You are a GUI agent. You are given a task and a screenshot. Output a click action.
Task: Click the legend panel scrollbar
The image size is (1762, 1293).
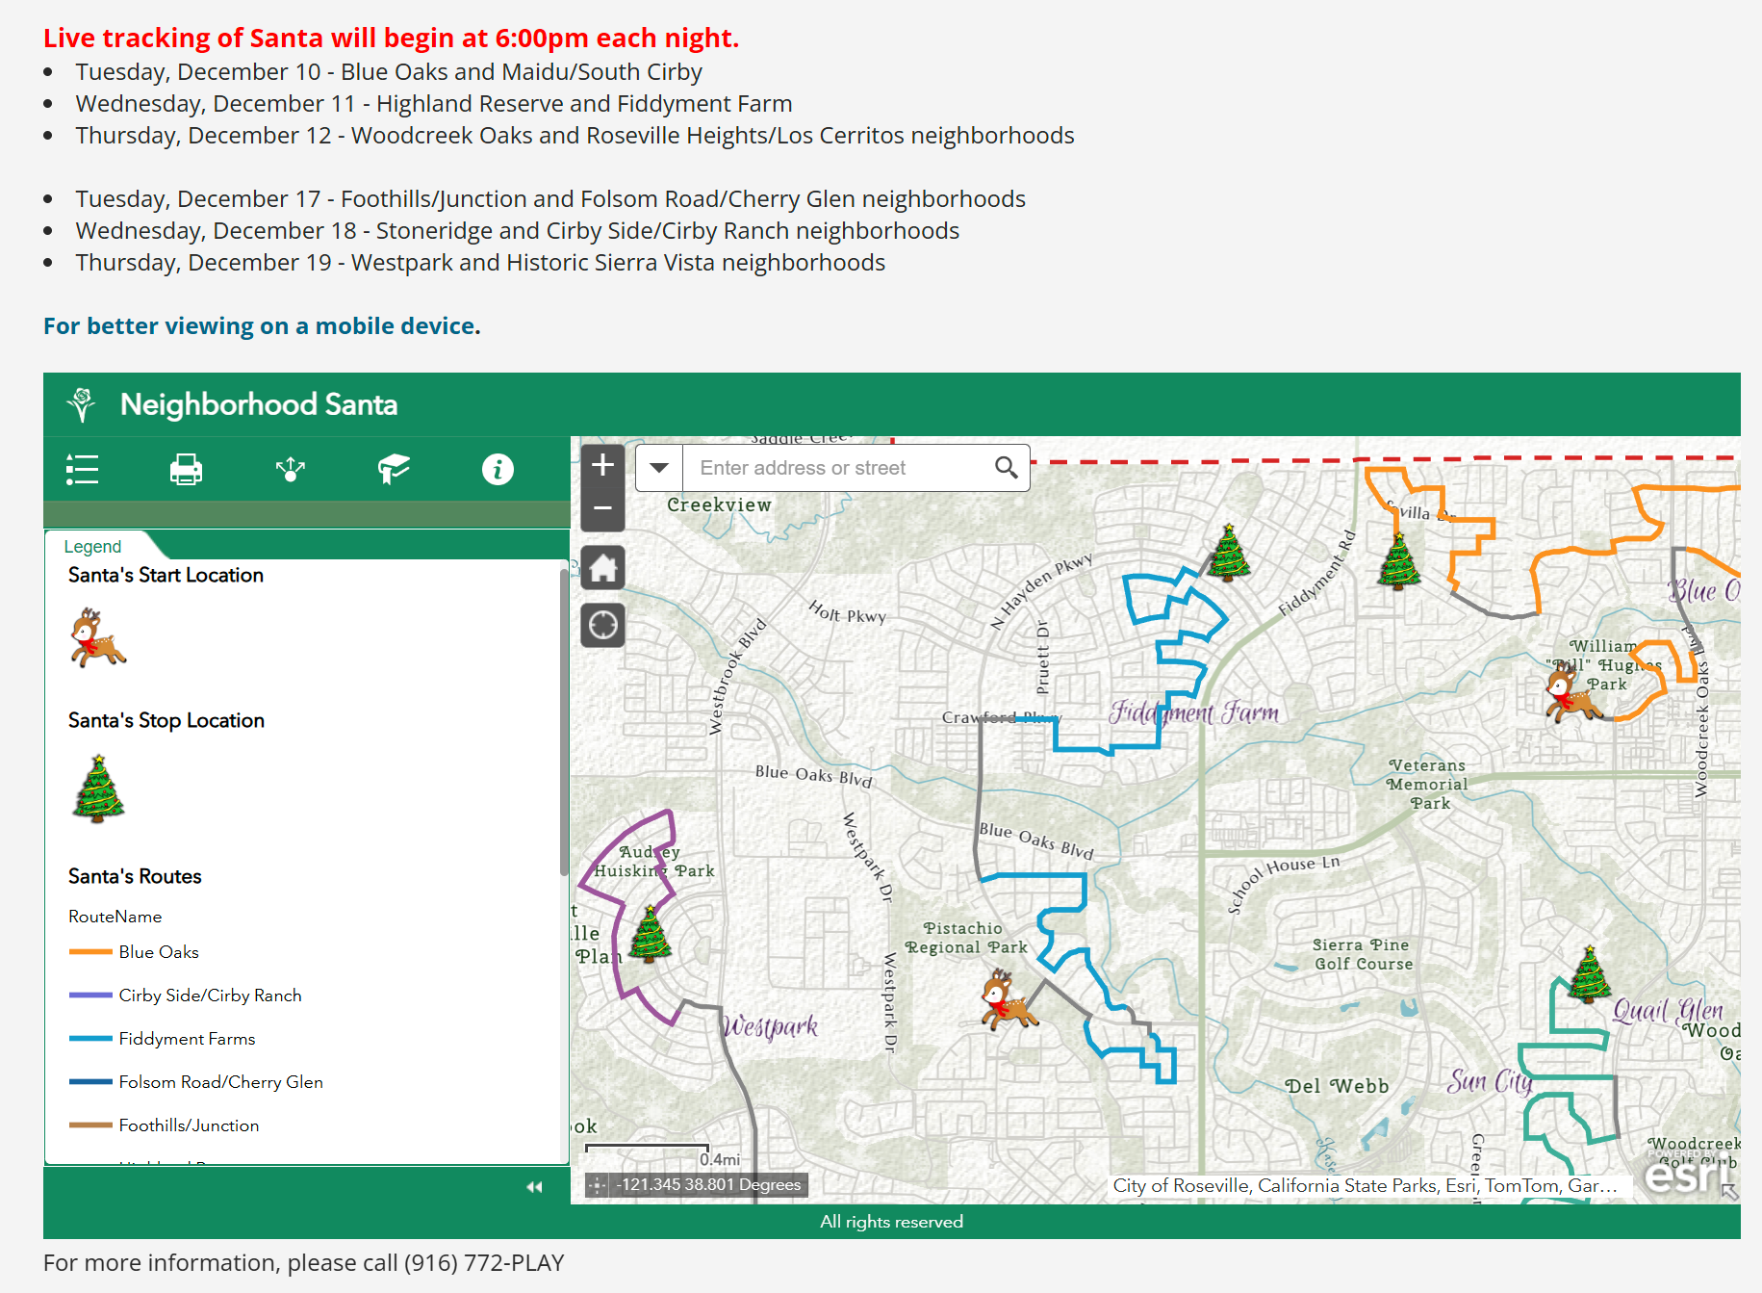pos(564,722)
